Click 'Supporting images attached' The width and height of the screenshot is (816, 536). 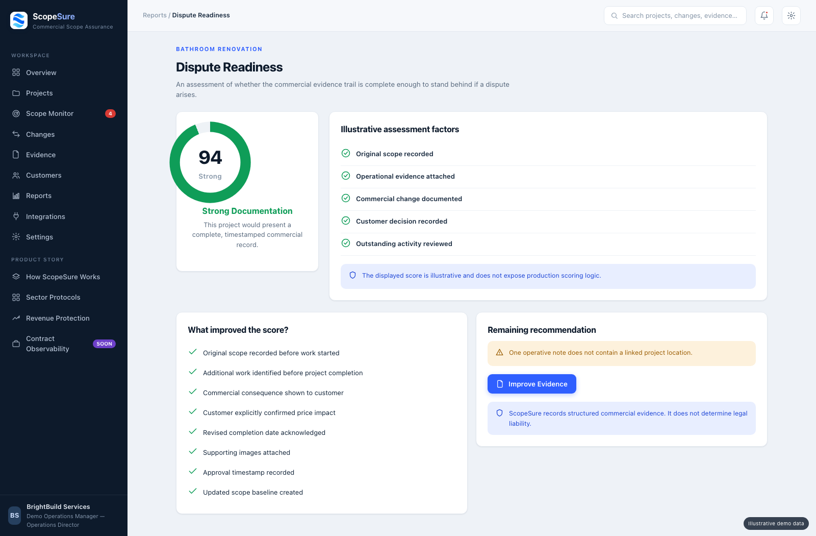[x=246, y=452]
